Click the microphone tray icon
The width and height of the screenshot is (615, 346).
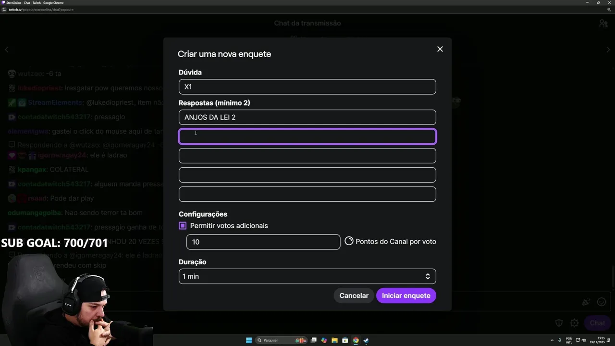tap(560, 340)
